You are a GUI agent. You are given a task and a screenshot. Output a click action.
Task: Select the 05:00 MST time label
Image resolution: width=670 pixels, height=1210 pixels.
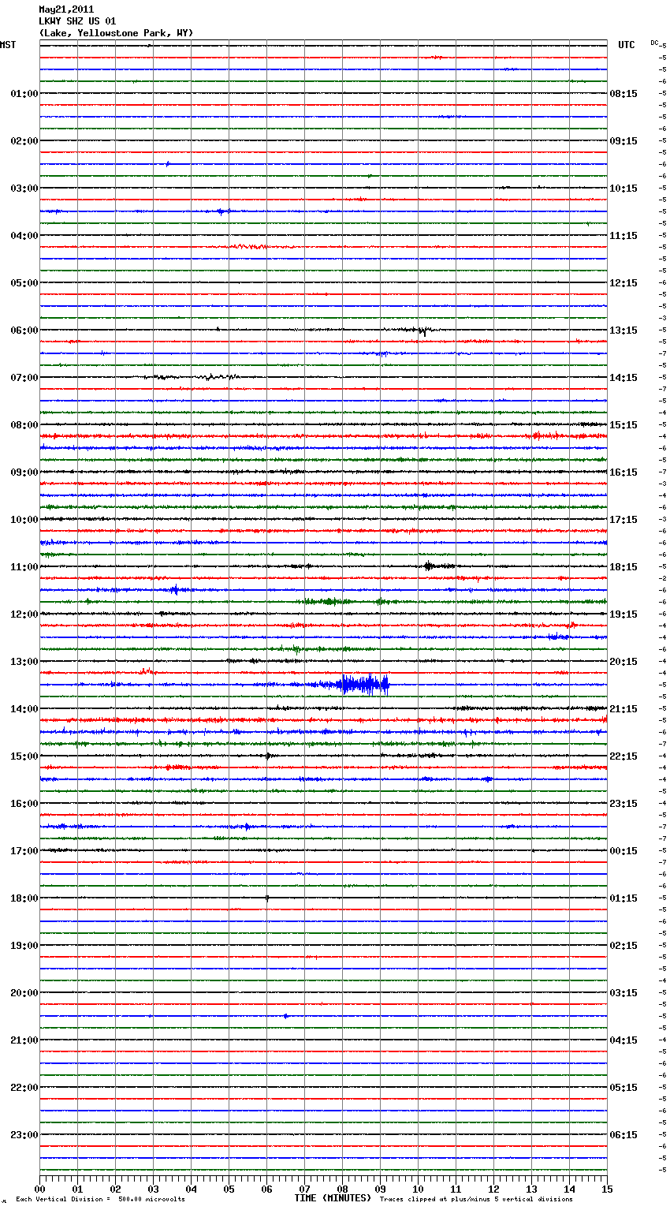click(24, 283)
